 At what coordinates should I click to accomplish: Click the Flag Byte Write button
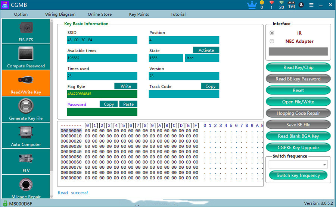click(126, 86)
